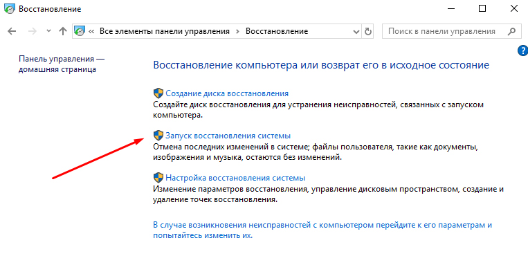Viewport: 528px width, 265px height.
Task: Click the forward navigation arrow
Action: click(x=32, y=31)
